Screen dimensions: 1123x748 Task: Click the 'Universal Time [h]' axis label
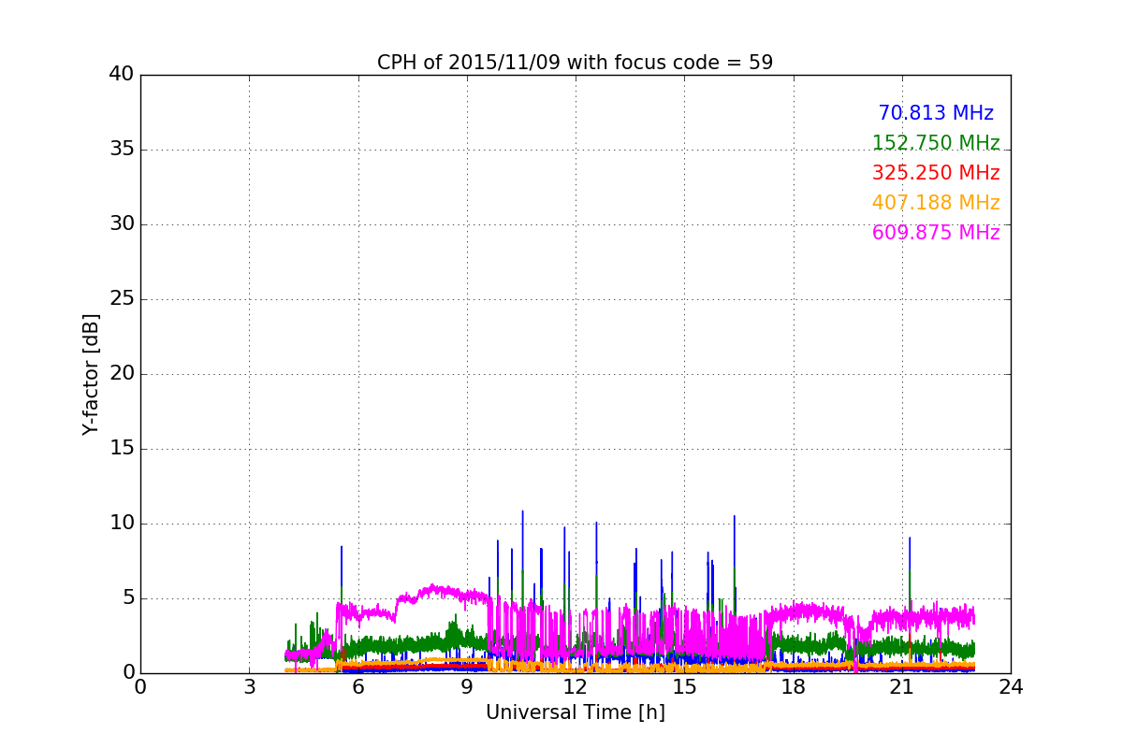(x=575, y=712)
